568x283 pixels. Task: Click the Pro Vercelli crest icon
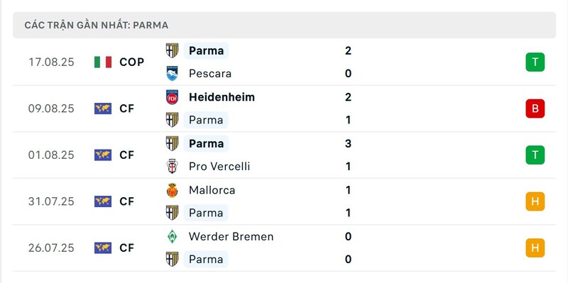pyautogui.click(x=172, y=167)
